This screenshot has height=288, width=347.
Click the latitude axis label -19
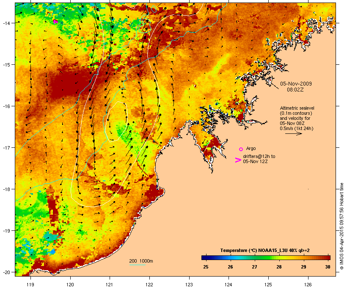6,231
